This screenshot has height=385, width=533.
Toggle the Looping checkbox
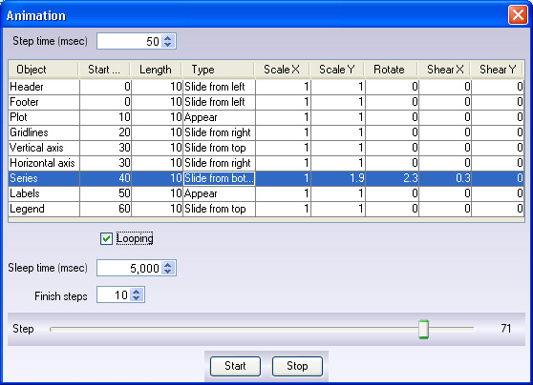coord(106,238)
